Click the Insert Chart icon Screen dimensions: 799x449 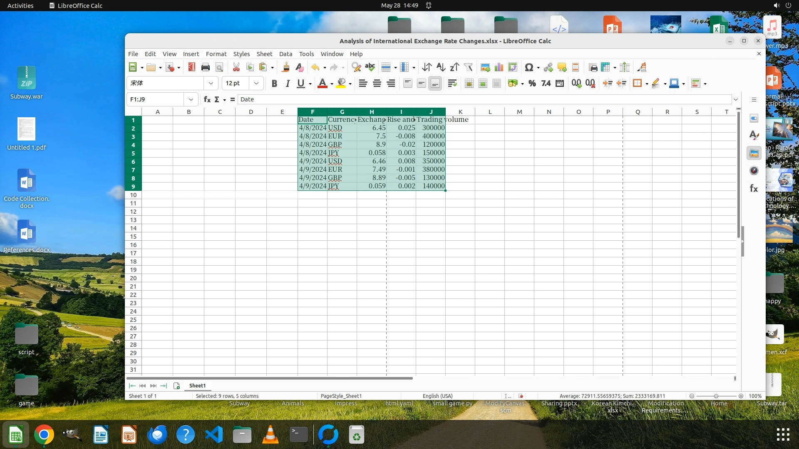click(499, 67)
